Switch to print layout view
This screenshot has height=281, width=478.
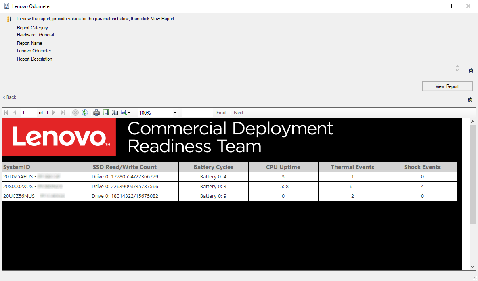click(x=105, y=113)
